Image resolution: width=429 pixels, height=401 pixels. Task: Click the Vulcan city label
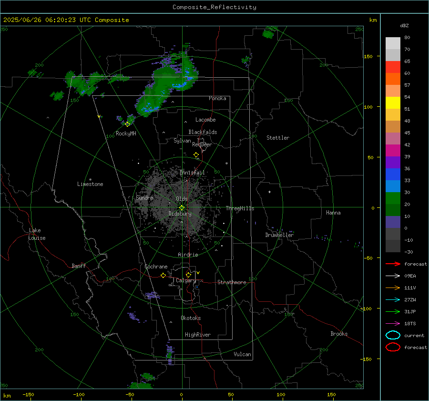[242, 354]
